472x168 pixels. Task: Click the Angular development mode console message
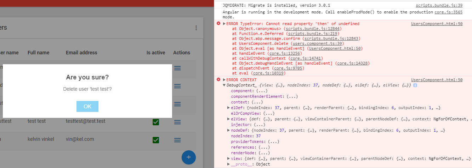[x=328, y=14]
